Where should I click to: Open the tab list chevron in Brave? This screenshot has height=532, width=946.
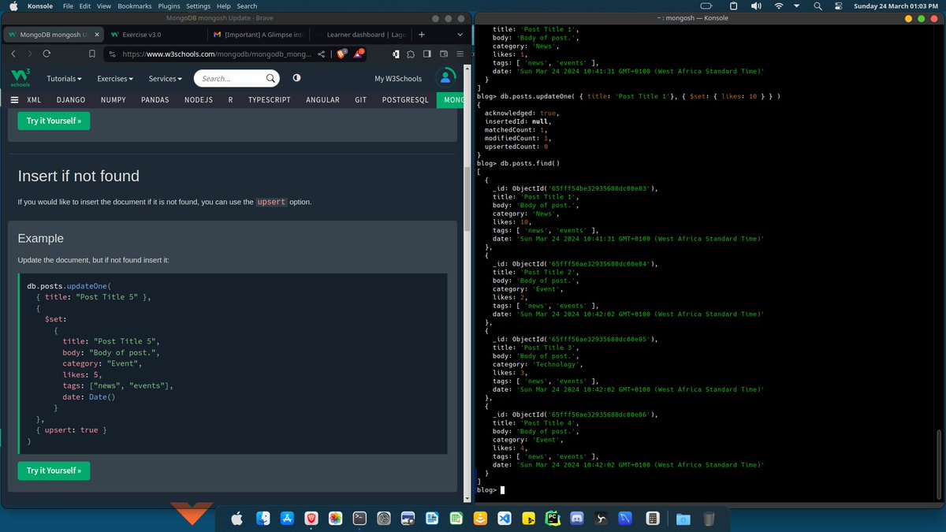coord(460,35)
